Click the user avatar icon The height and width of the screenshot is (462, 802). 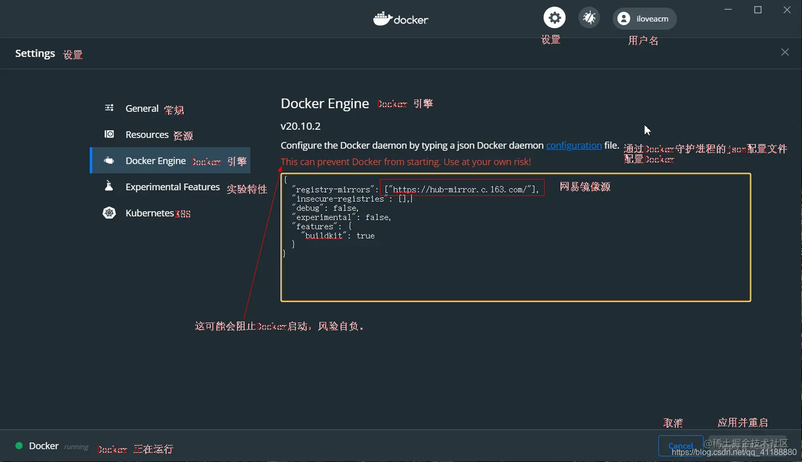click(624, 19)
